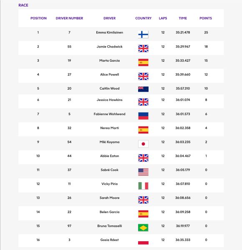
Task: Click the Australian flag for Caitlin Wood
Action: point(143,89)
